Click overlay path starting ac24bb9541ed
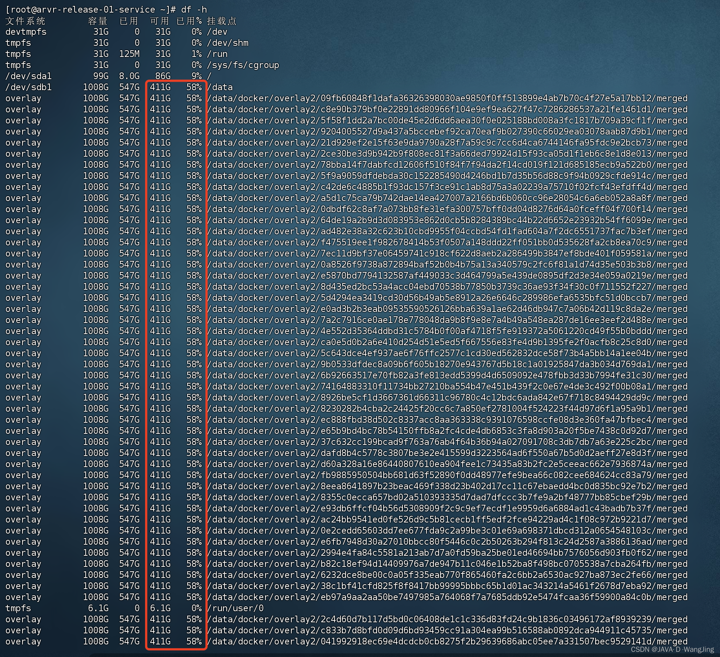This screenshot has height=657, width=720. pyautogui.click(x=448, y=520)
